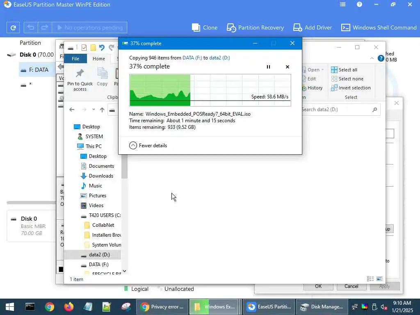Image resolution: width=420 pixels, height=315 pixels.
Task: Open Documents folder in tree
Action: click(x=97, y=166)
